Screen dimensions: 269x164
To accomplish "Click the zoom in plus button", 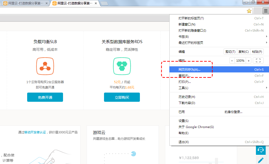I will pos(249,61).
